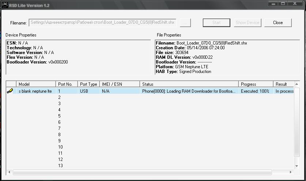Click the IMEI / ESN column header
306x181 pixels.
tap(120, 84)
